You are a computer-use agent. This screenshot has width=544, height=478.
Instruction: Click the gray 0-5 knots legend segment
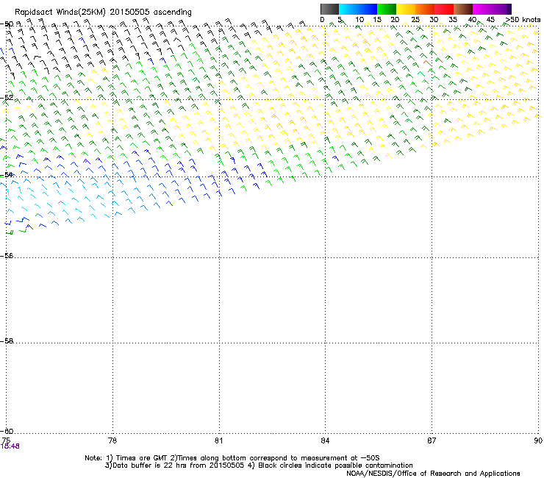329,9
